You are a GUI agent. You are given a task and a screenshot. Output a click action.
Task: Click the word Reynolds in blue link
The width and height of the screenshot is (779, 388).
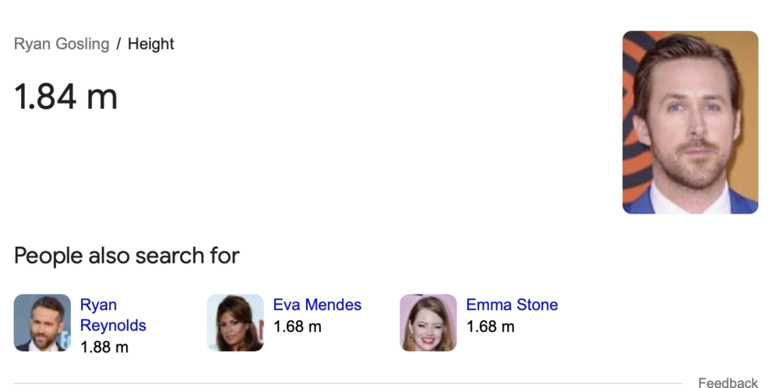click(113, 326)
